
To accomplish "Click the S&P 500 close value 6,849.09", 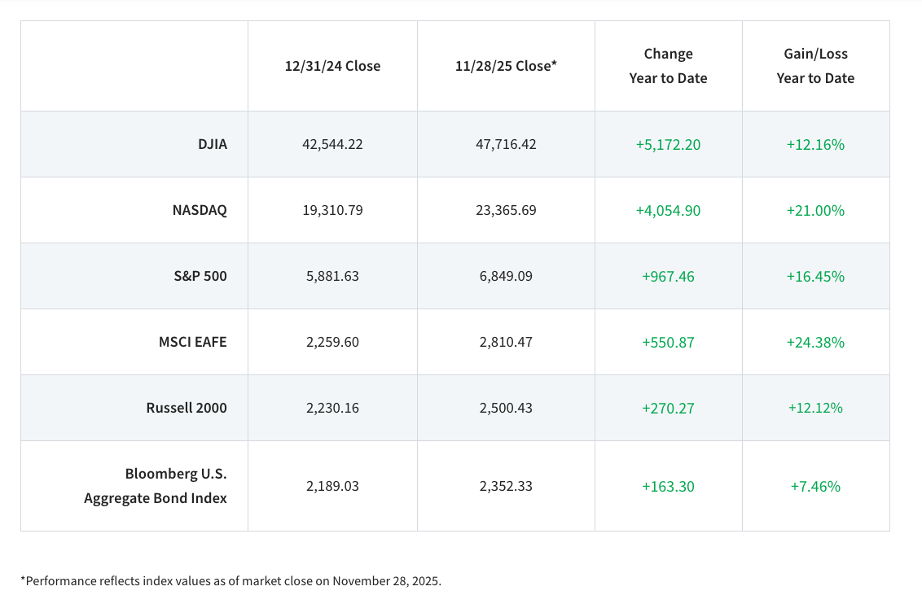I will click(506, 275).
